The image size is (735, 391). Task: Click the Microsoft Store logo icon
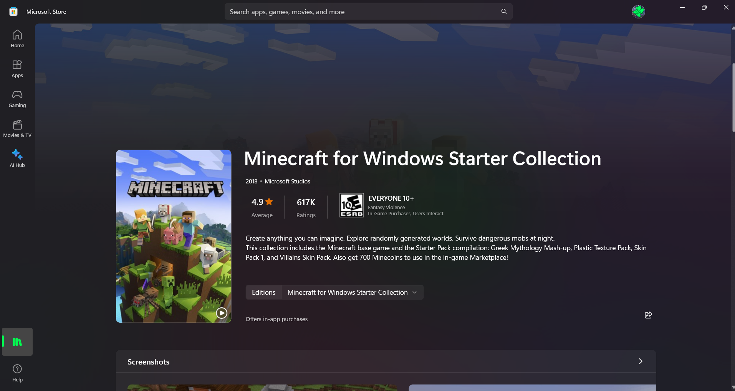[13, 12]
